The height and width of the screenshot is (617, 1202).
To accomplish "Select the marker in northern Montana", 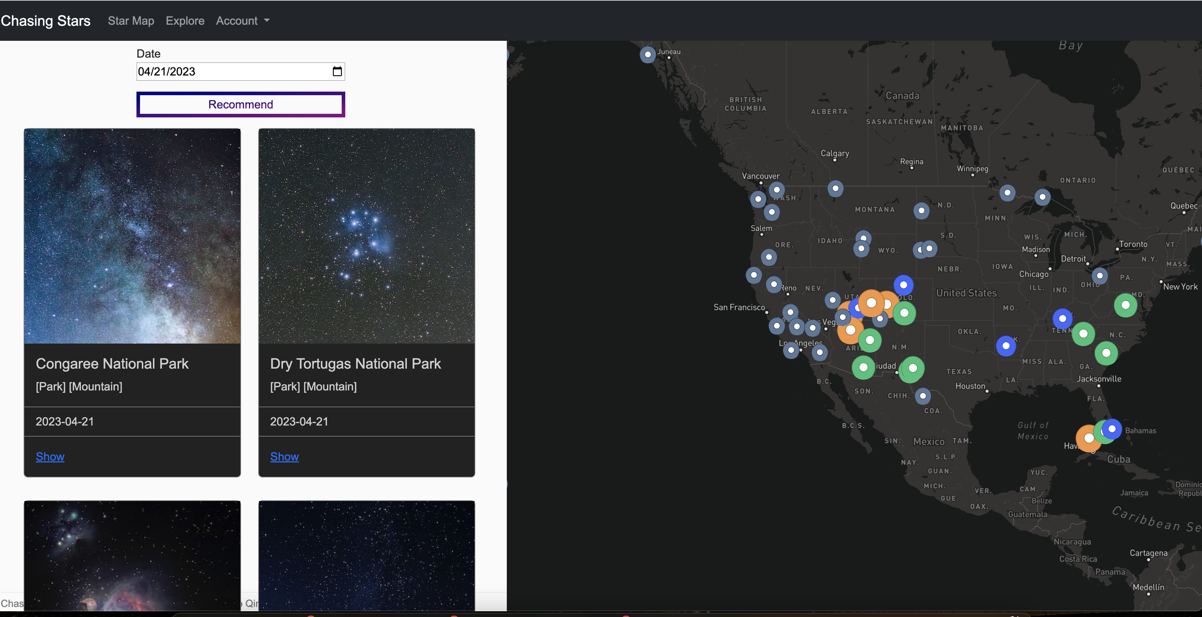I will tap(835, 188).
